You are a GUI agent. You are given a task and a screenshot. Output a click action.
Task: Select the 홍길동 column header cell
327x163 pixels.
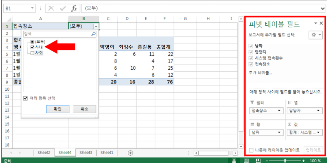[146, 47]
